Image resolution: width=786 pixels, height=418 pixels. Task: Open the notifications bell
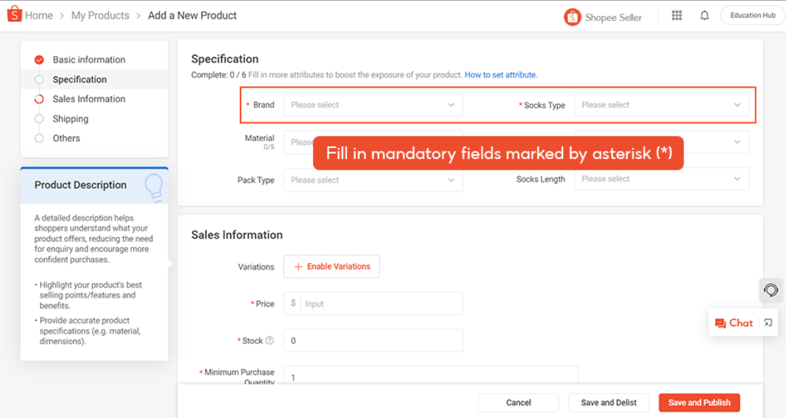point(704,16)
